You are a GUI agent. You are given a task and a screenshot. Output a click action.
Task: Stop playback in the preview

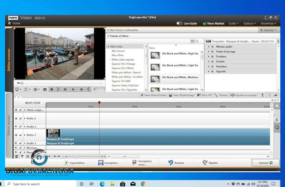pos(52,89)
